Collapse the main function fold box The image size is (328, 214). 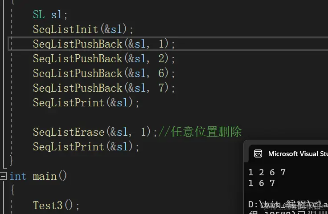pyautogui.click(x=4, y=176)
